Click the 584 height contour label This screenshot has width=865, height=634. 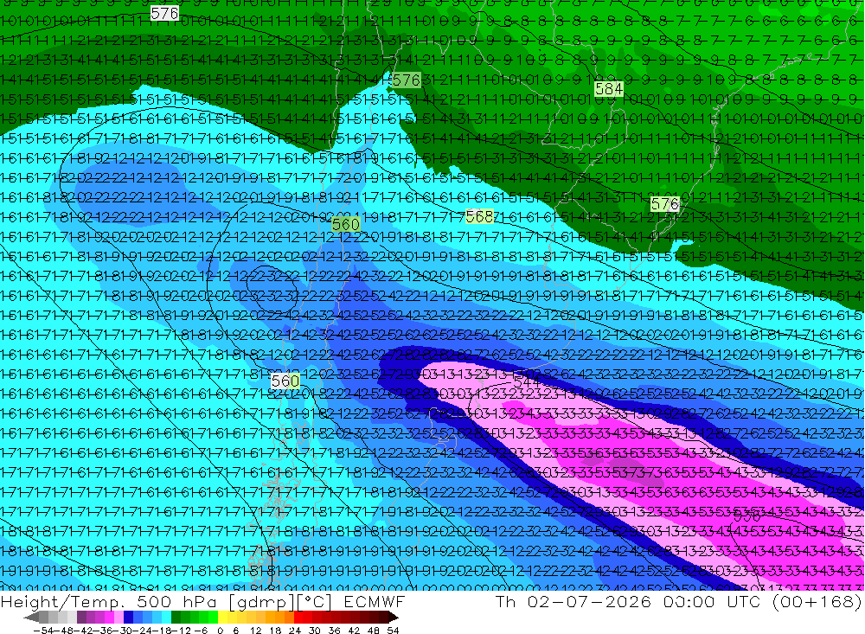(608, 89)
